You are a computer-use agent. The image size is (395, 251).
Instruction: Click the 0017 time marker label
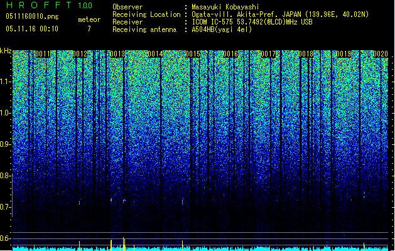268,54
